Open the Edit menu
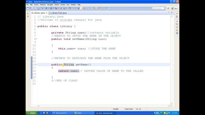 pyautogui.click(x=31, y=5)
